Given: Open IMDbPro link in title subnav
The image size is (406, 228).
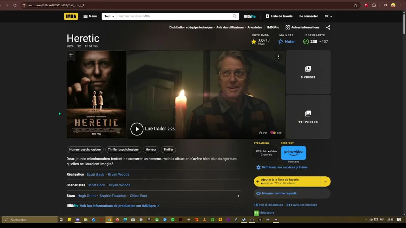Looking at the screenshot, I should click(273, 28).
